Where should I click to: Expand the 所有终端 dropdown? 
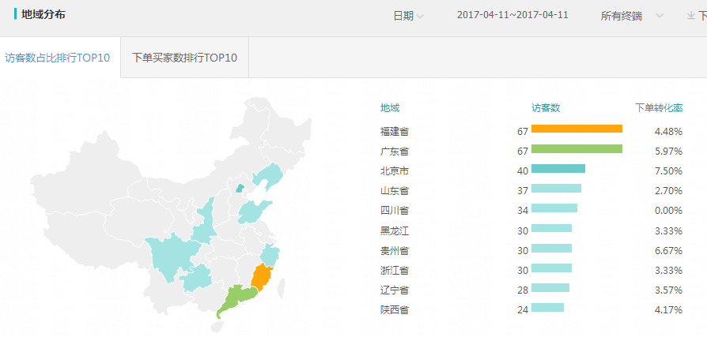point(632,16)
